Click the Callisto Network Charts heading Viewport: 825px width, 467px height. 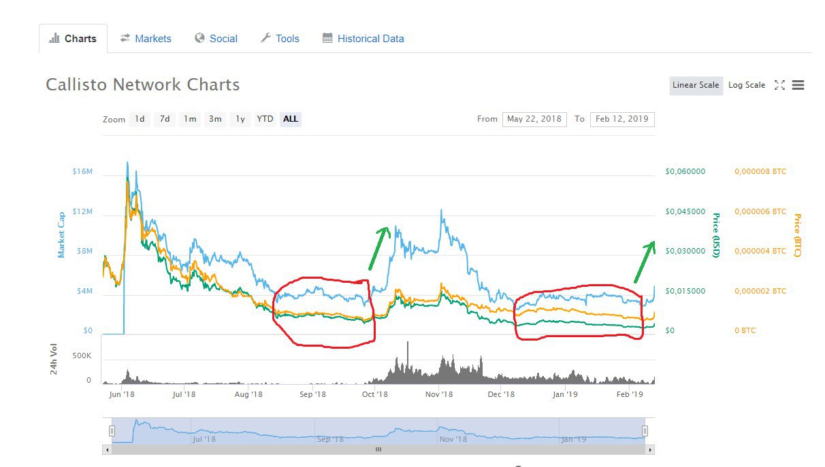[143, 85]
